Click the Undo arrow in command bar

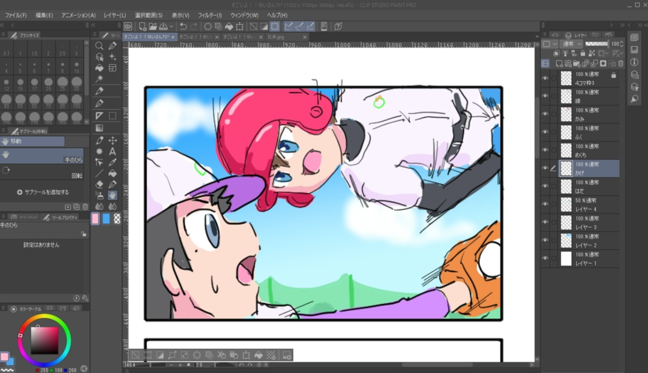tap(183, 26)
